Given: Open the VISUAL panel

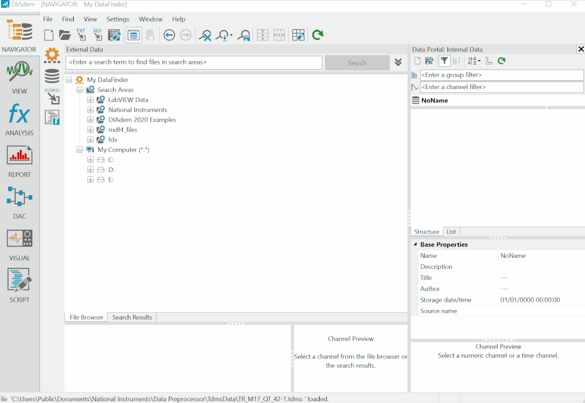Looking at the screenshot, I should pos(19,245).
